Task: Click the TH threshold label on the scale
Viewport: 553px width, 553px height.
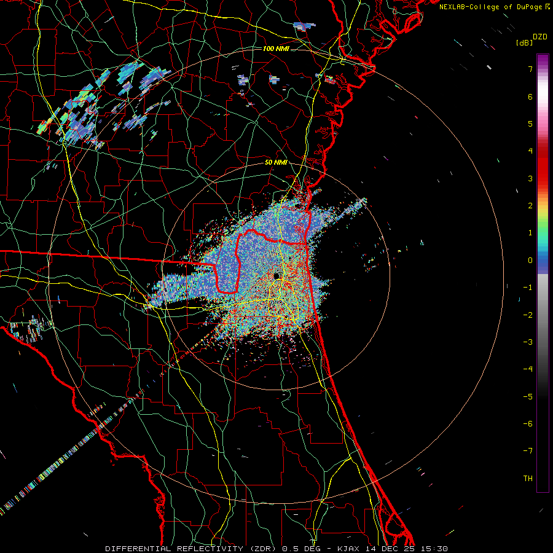Action: [528, 479]
